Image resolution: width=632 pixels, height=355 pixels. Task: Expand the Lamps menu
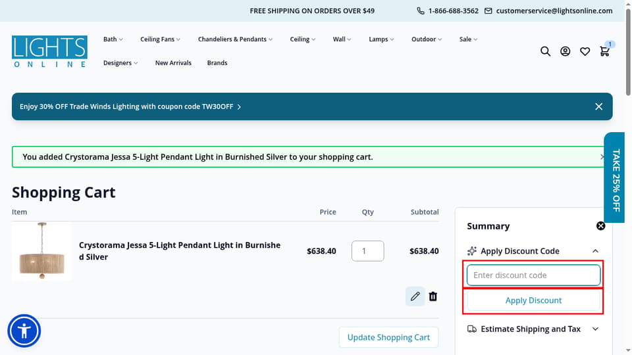(381, 39)
